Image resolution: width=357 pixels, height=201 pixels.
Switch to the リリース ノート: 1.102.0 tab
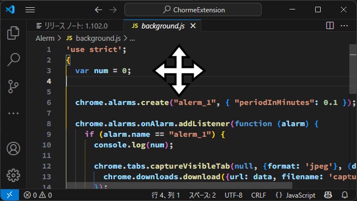click(75, 26)
